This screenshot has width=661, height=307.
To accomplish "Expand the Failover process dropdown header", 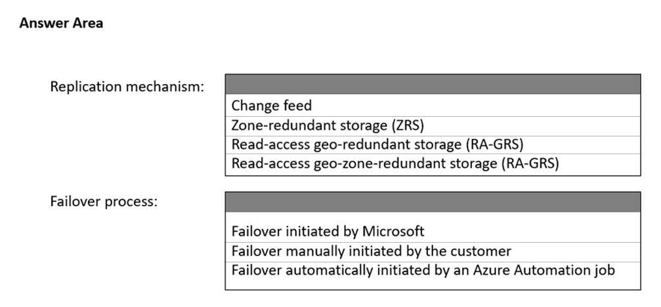I will 433,201.
